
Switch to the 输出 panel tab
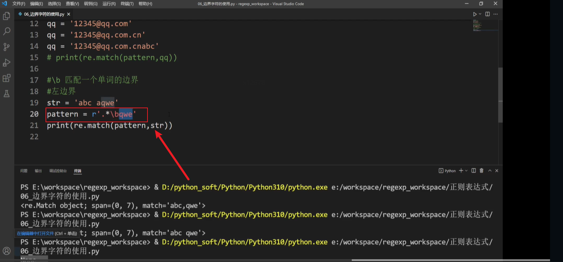click(x=38, y=171)
